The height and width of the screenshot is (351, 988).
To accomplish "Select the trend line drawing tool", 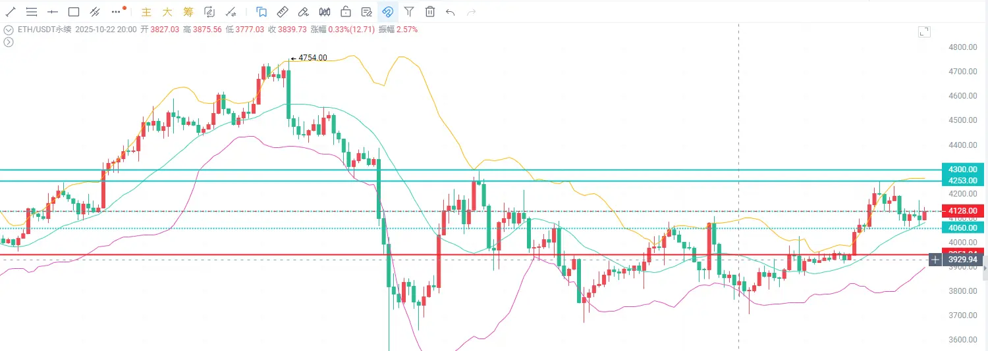I will (11, 12).
